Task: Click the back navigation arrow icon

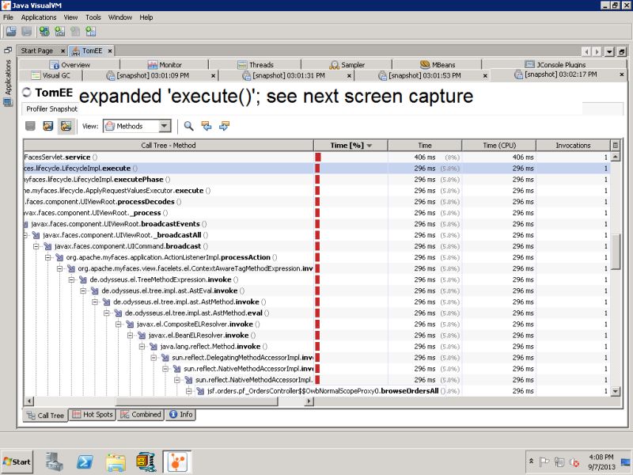Action: click(206, 124)
